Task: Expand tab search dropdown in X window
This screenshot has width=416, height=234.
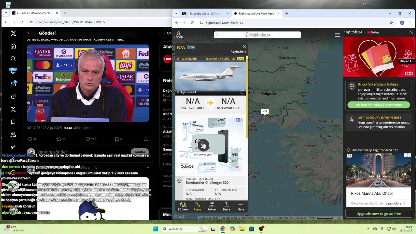Action: click(x=6, y=13)
